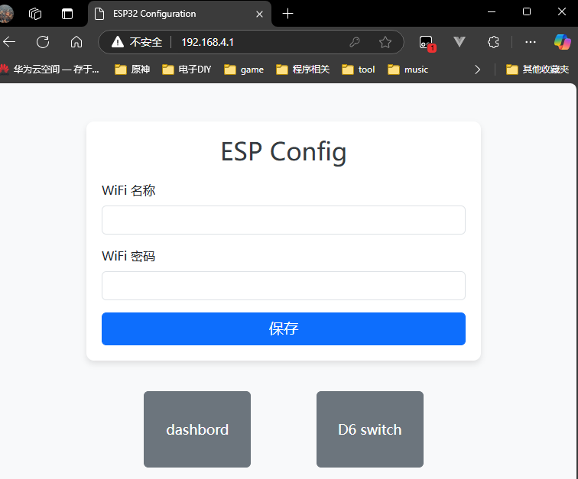Image resolution: width=578 pixels, height=479 pixels.
Task: Minimize the browser window
Action: 492,11
